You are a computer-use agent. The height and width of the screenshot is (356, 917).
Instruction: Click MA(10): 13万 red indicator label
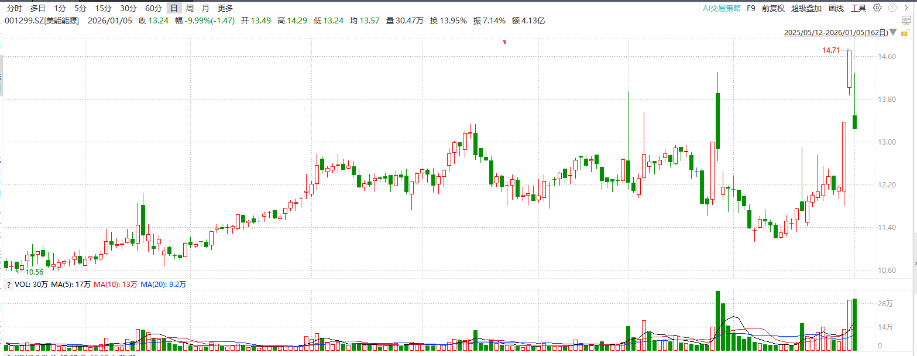click(116, 285)
